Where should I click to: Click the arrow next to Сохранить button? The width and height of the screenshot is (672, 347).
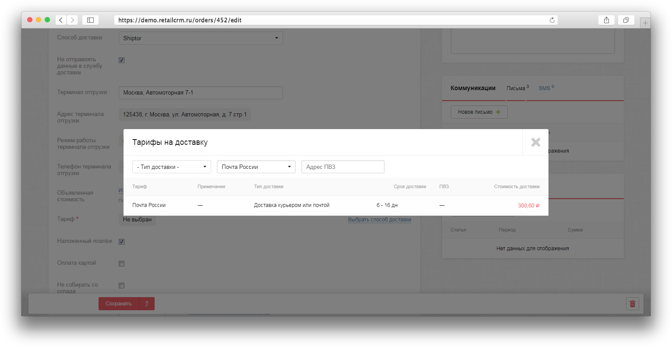147,304
